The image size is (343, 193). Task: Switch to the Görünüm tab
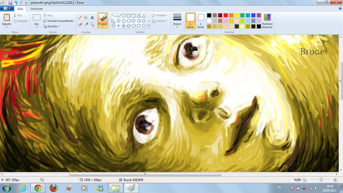(x=37, y=9)
